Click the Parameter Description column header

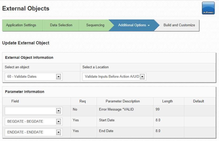click(x=123, y=101)
